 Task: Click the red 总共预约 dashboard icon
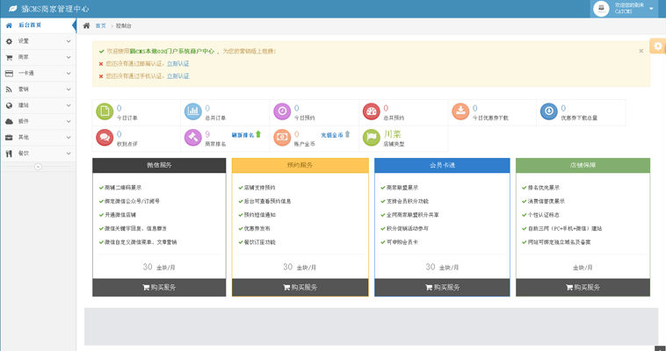click(372, 111)
